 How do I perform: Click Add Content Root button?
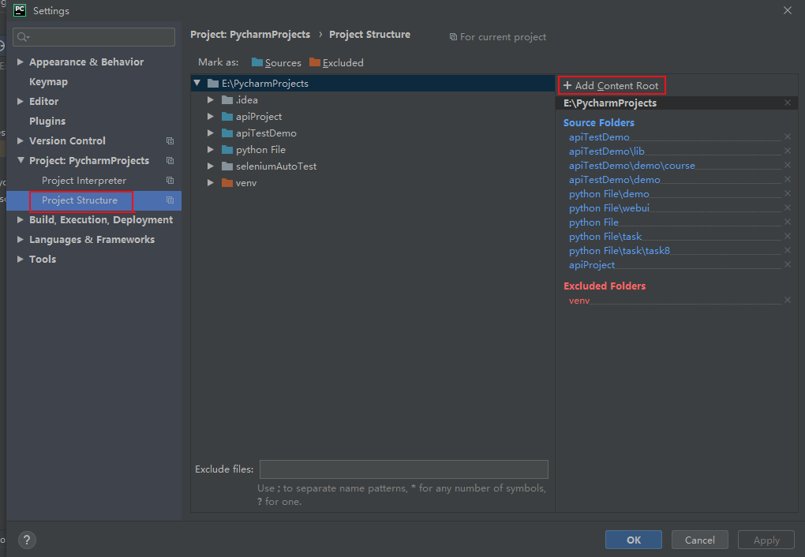tap(612, 85)
